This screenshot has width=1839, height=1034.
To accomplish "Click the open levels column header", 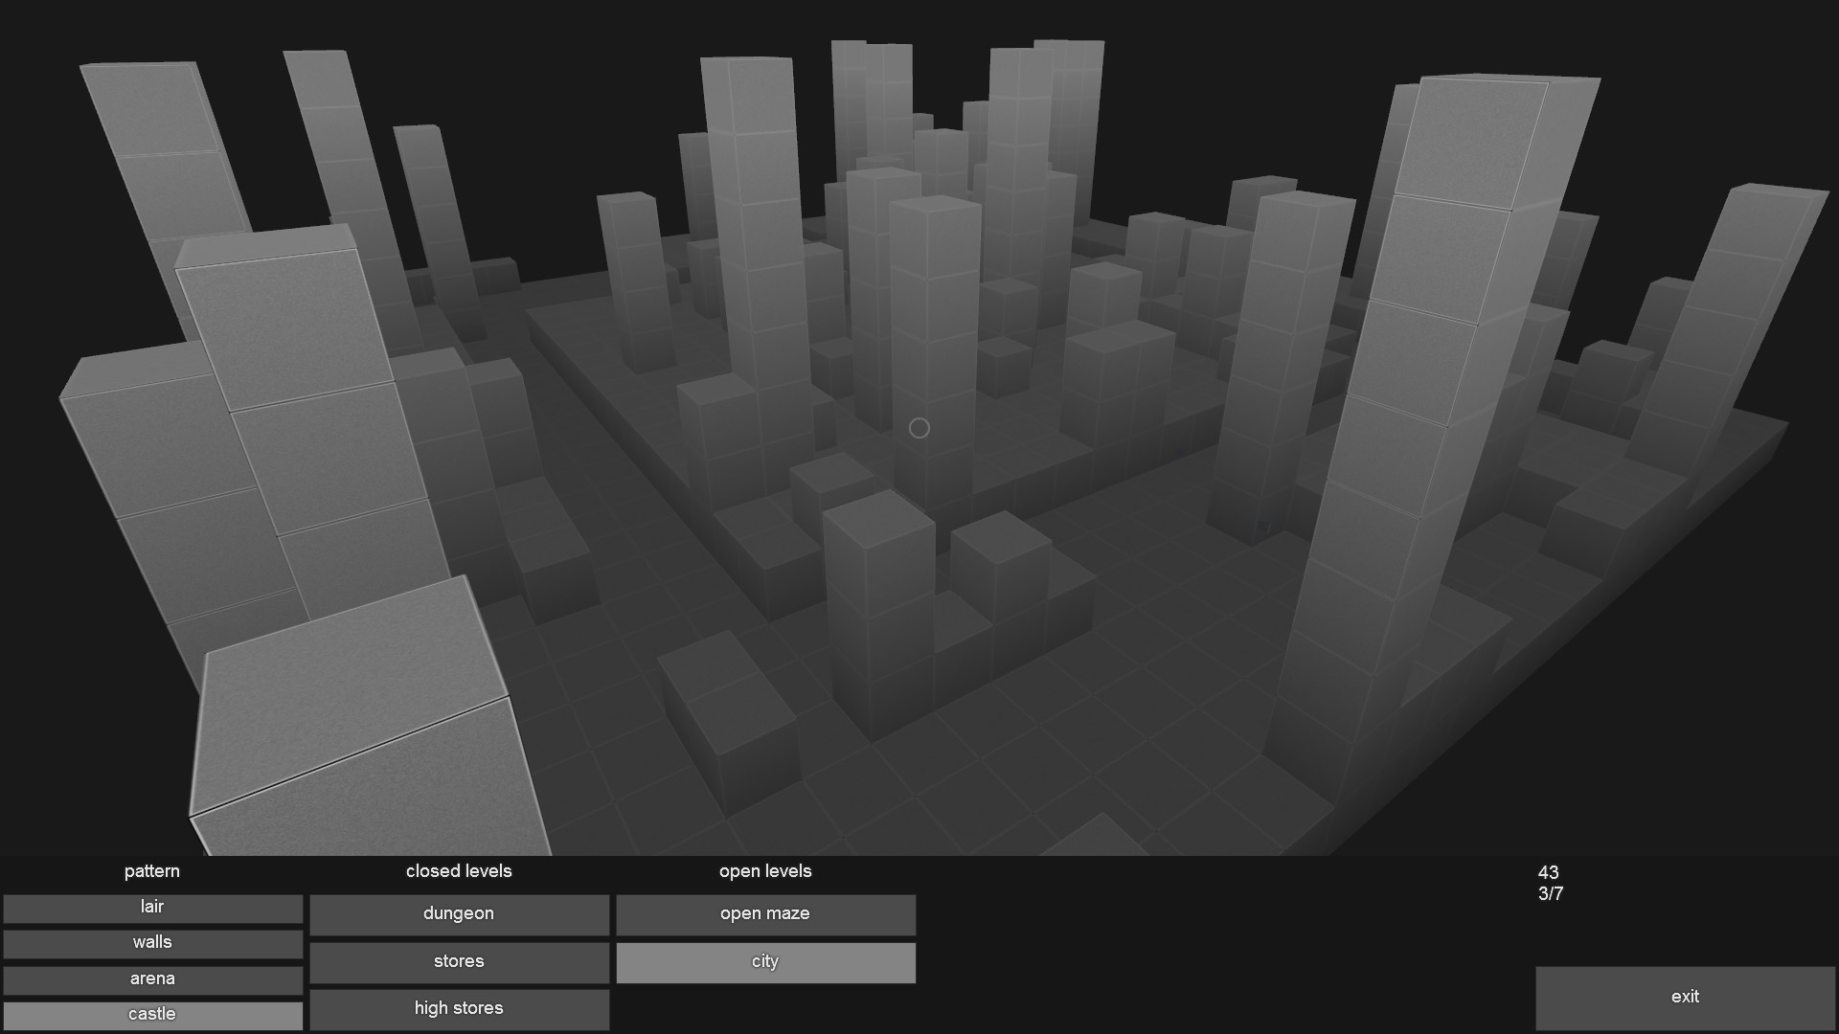I will [765, 871].
